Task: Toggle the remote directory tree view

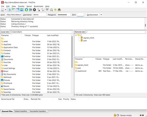Action: point(18,10)
